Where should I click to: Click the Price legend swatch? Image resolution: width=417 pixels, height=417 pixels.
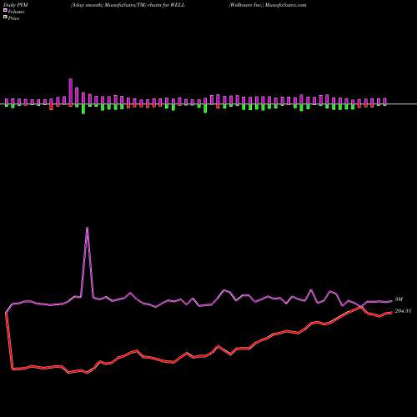point(5,18)
